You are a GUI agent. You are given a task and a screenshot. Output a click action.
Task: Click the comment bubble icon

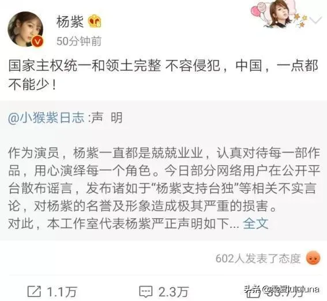(146, 292)
